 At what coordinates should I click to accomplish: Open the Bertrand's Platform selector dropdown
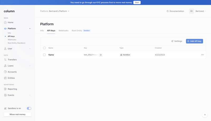click(x=55, y=11)
